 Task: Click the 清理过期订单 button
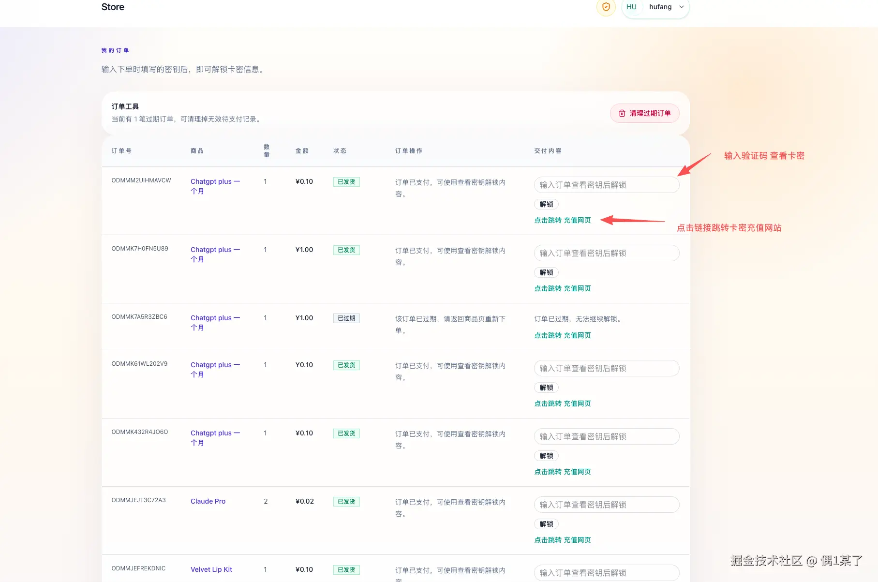(x=645, y=113)
